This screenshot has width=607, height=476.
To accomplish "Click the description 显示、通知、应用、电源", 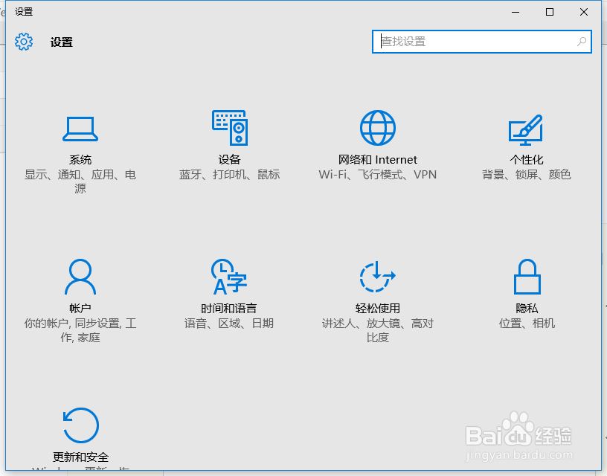I will click(80, 181).
